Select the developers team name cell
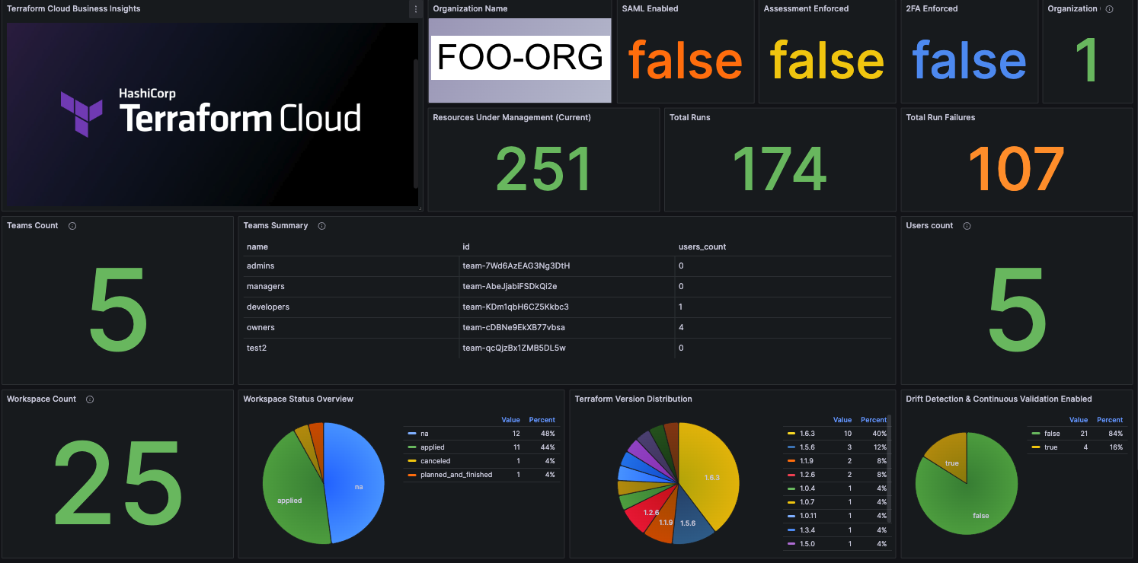1138x563 pixels. tap(350, 307)
